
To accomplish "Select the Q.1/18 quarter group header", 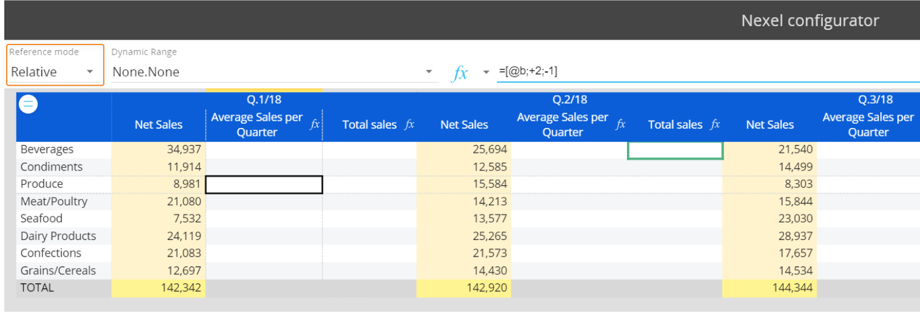I will pos(264,99).
